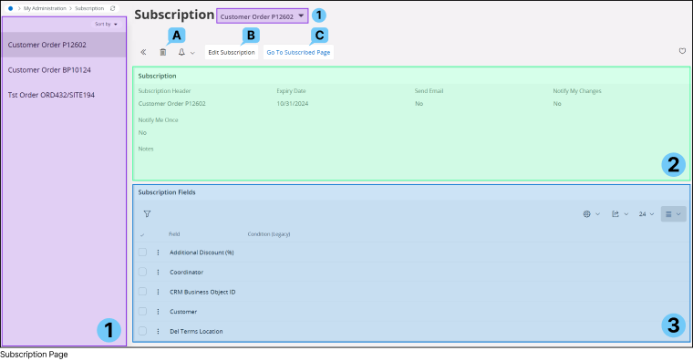Open the Customer Order P12602 header dropdown
The width and height of the screenshot is (693, 361).
coord(262,16)
